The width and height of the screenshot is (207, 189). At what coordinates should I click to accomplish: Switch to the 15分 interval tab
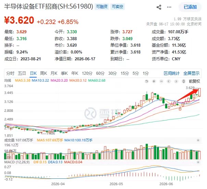tap(125, 73)
